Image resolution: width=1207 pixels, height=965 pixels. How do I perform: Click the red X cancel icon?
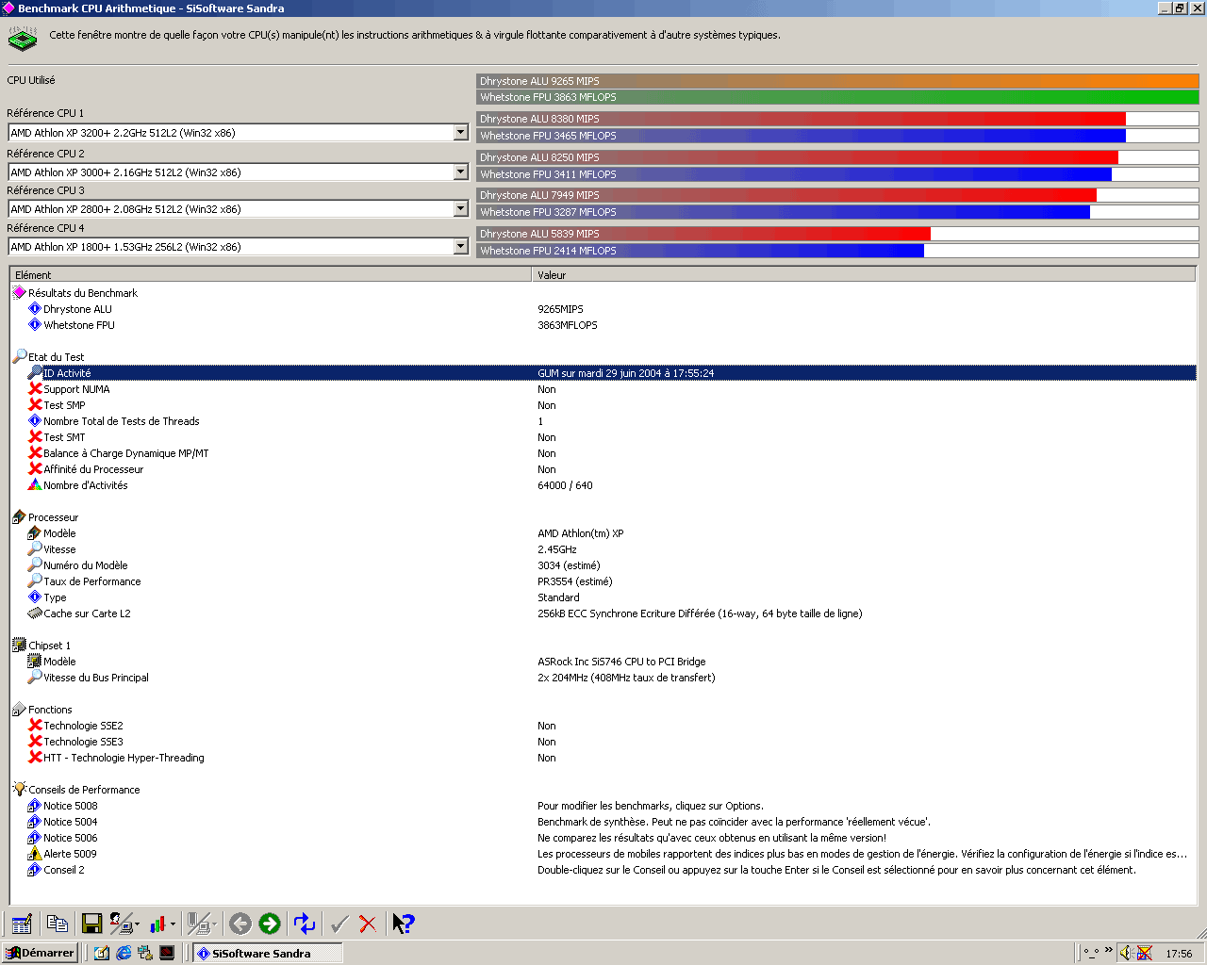369,924
